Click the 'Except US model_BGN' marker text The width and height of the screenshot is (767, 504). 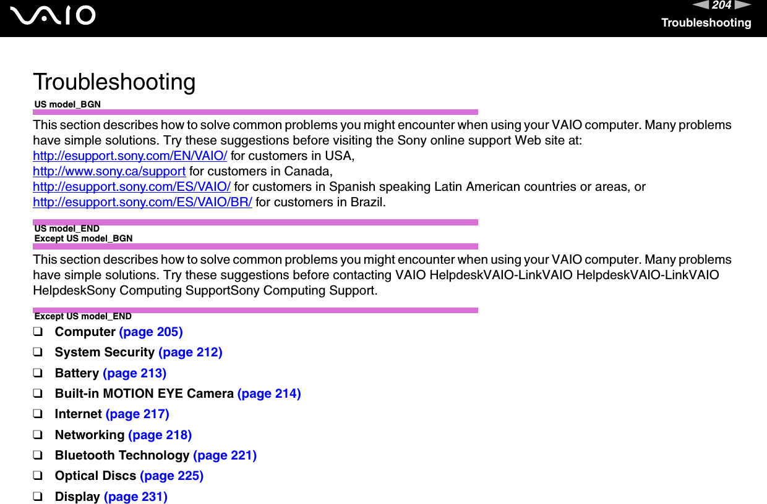point(84,238)
